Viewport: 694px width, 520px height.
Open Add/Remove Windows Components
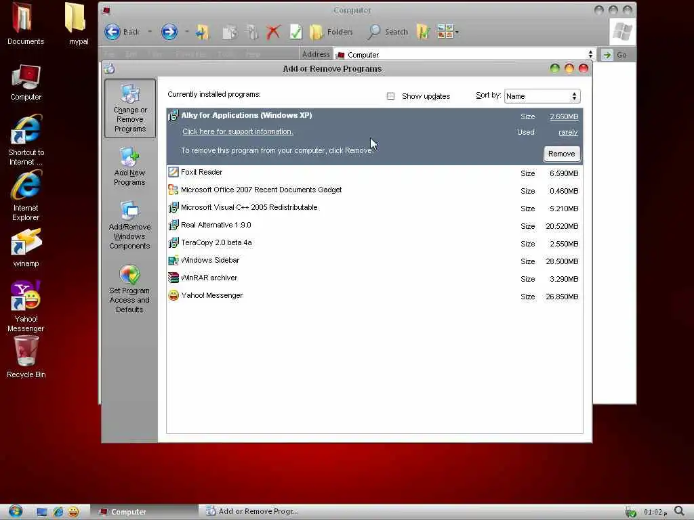click(x=129, y=225)
